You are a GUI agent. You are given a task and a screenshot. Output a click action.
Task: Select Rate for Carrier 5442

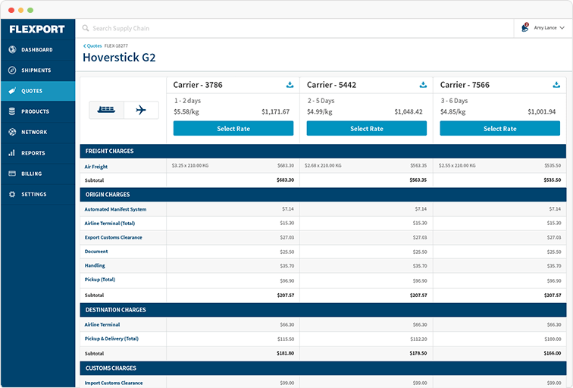367,129
